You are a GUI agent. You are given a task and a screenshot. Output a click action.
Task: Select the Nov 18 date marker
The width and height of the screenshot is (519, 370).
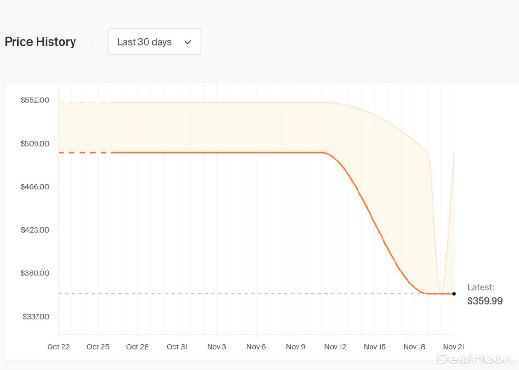[x=414, y=347]
